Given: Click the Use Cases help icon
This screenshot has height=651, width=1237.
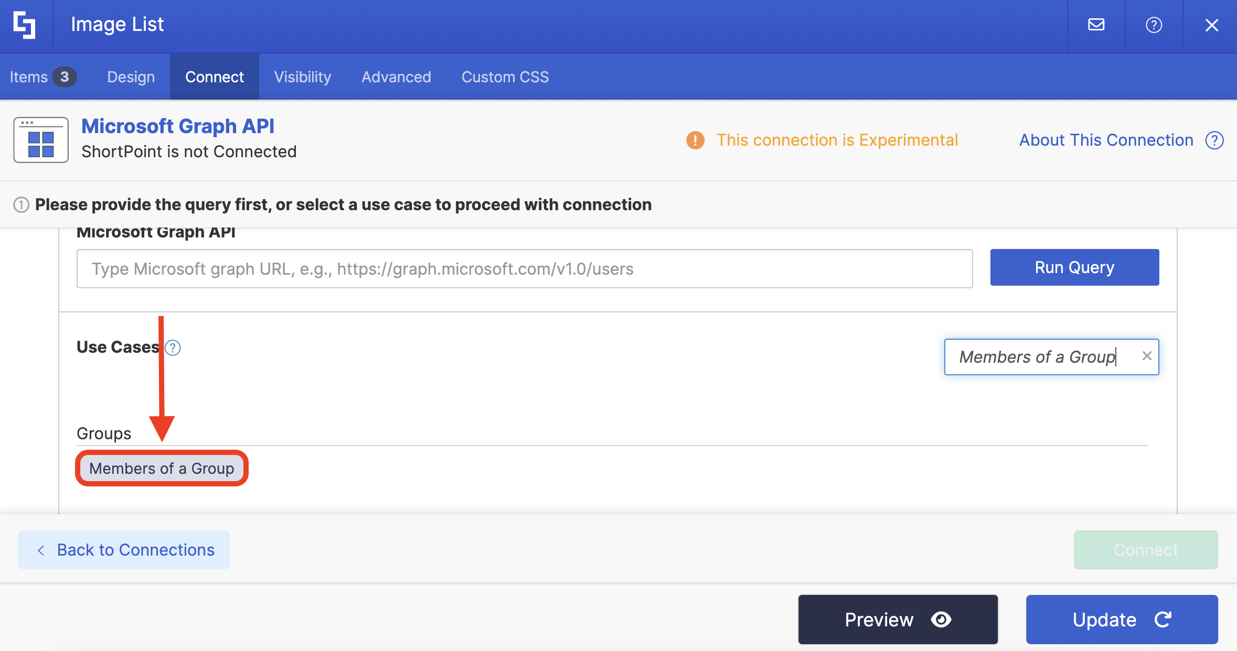Looking at the screenshot, I should [173, 348].
